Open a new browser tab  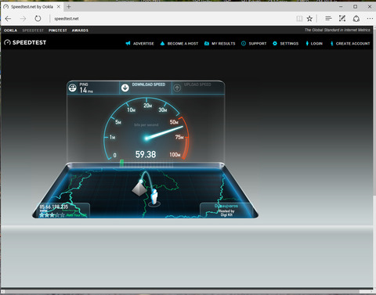[x=68, y=6]
